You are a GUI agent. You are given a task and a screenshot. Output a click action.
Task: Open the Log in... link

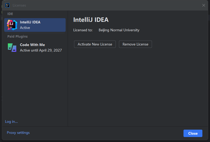tap(11, 121)
